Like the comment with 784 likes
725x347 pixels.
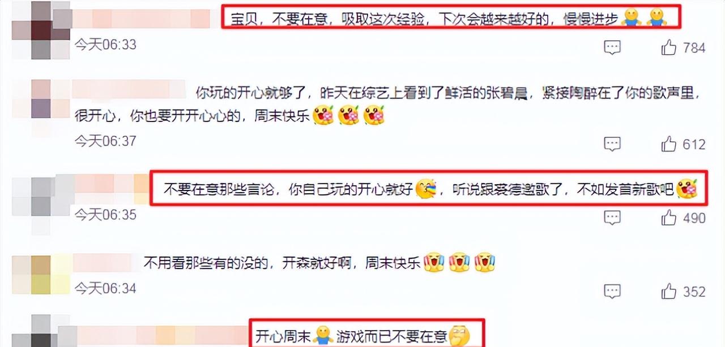click(669, 47)
